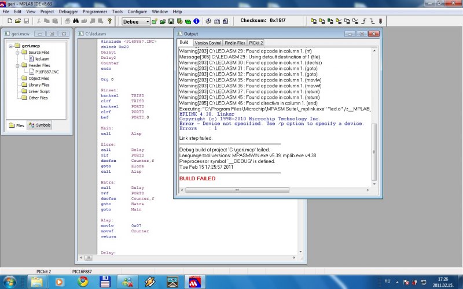
Task: Open the Debugger menu
Action: [x=68, y=12]
